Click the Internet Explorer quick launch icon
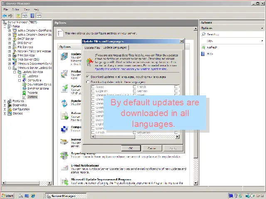 33,196
